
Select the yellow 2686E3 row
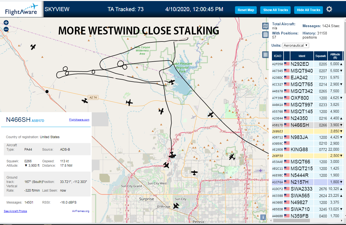[x=307, y=131]
